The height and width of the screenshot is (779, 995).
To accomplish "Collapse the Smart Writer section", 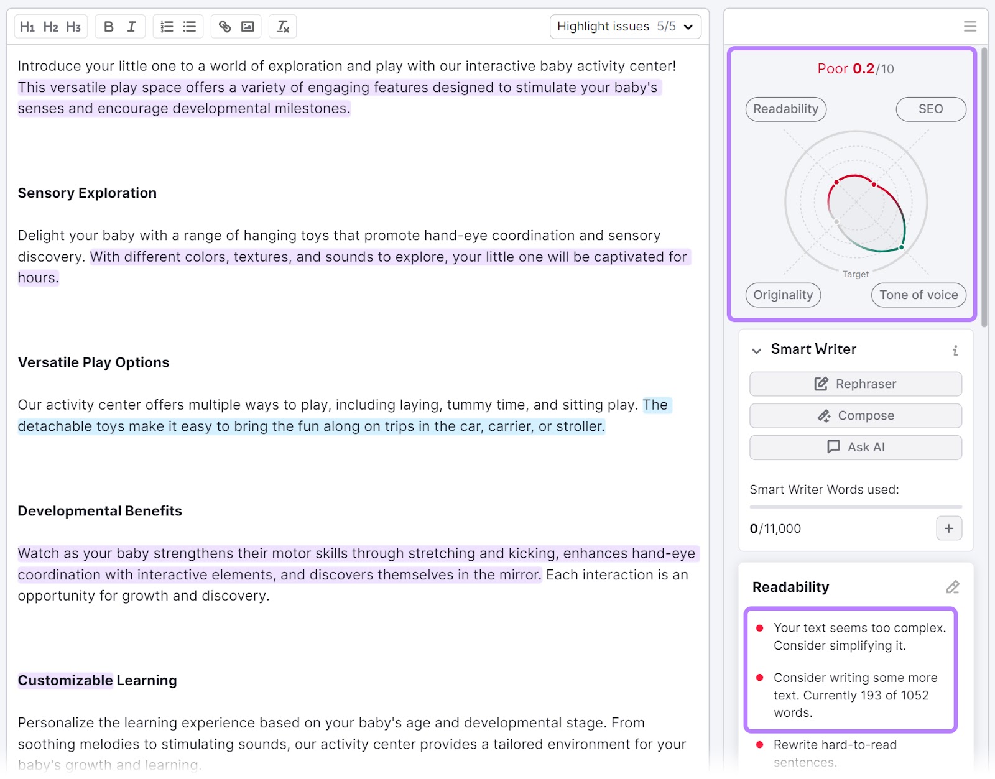I will (x=756, y=351).
